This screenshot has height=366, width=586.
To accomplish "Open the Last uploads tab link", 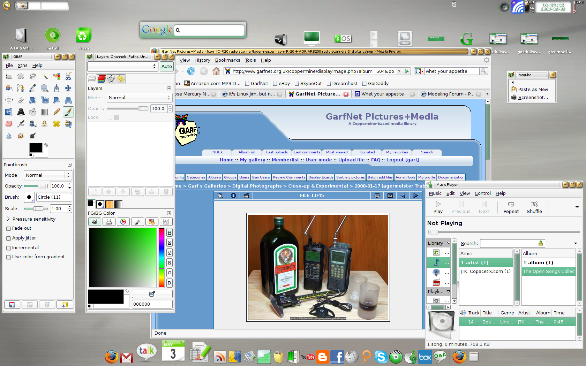I will [277, 152].
